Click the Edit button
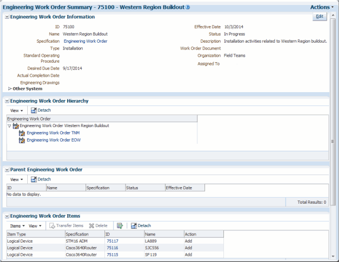Screen dimensions: 339x262 [320, 17]
